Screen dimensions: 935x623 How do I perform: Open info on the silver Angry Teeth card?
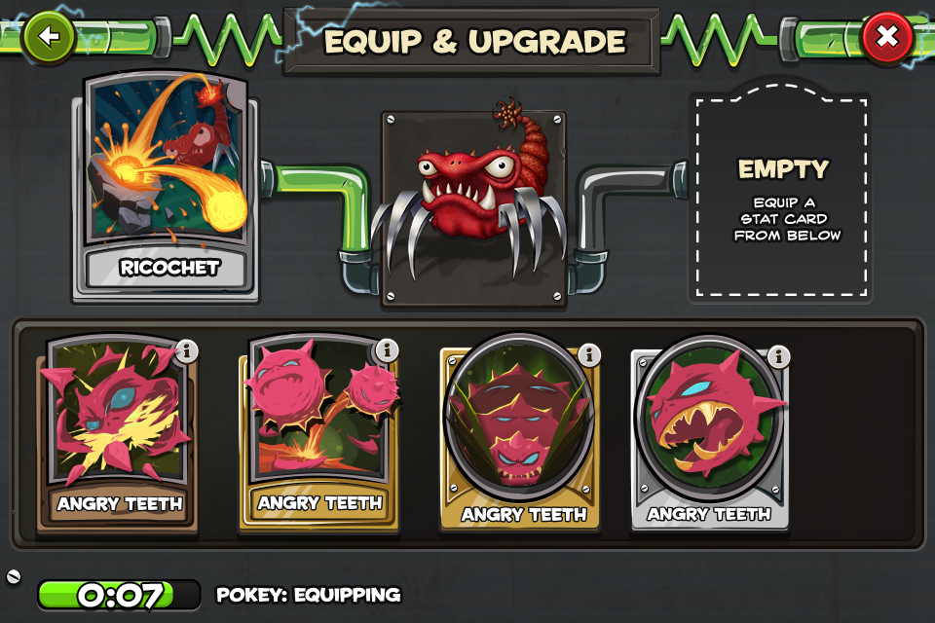pyautogui.click(x=778, y=356)
